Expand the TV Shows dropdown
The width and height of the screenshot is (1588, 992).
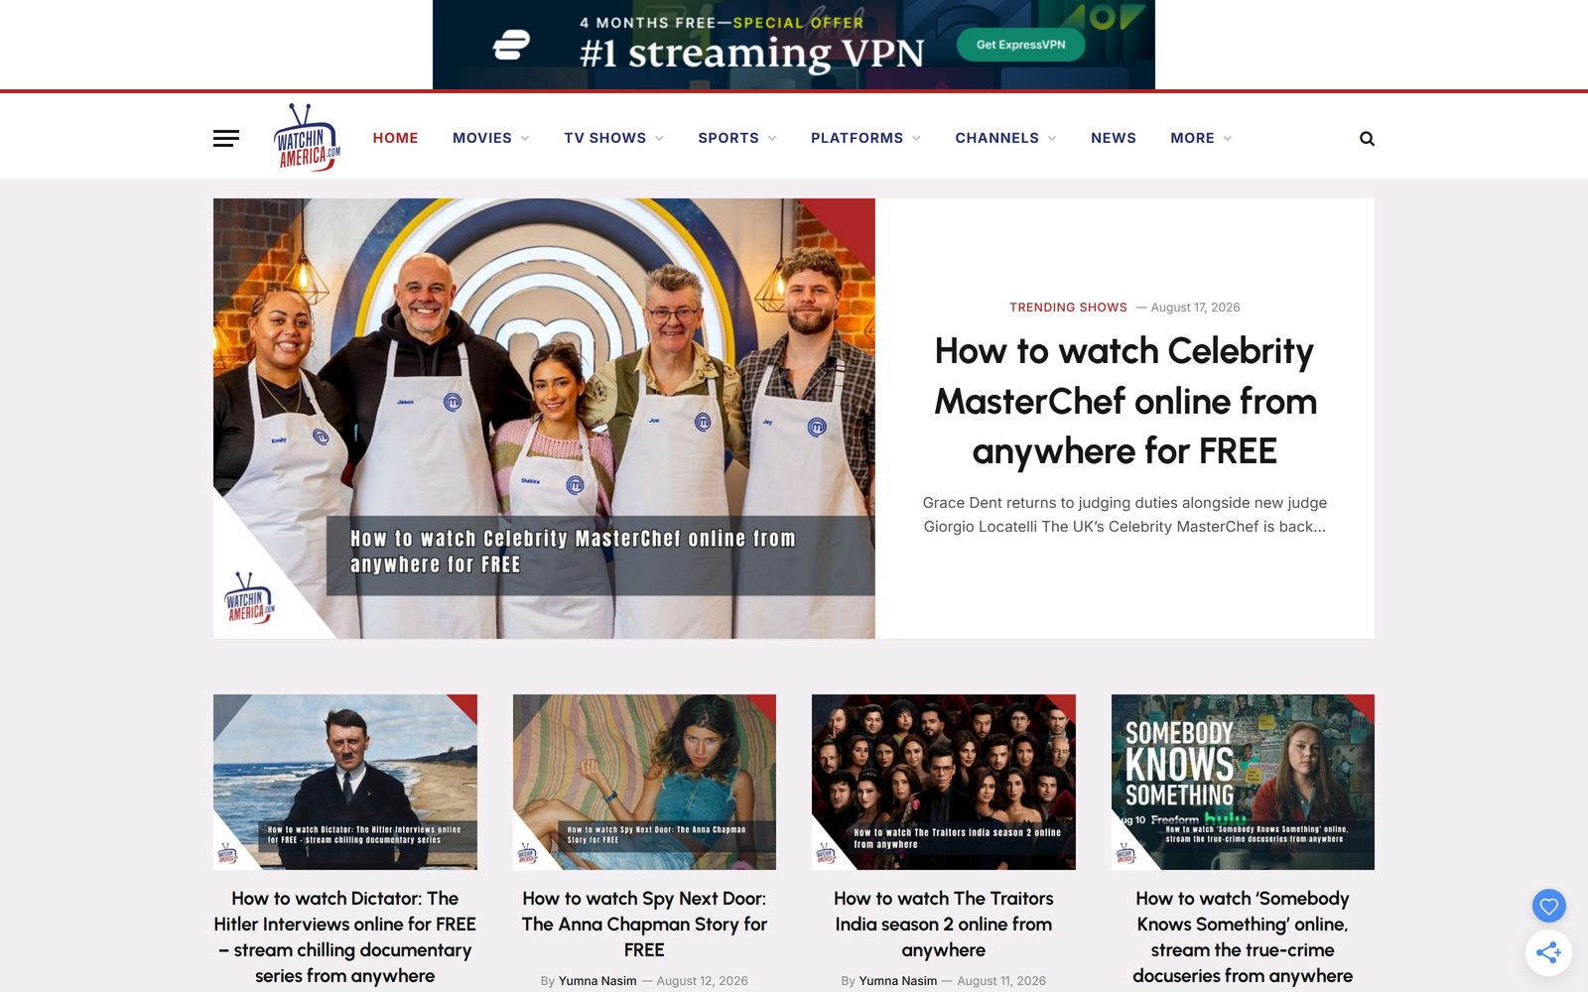click(613, 138)
